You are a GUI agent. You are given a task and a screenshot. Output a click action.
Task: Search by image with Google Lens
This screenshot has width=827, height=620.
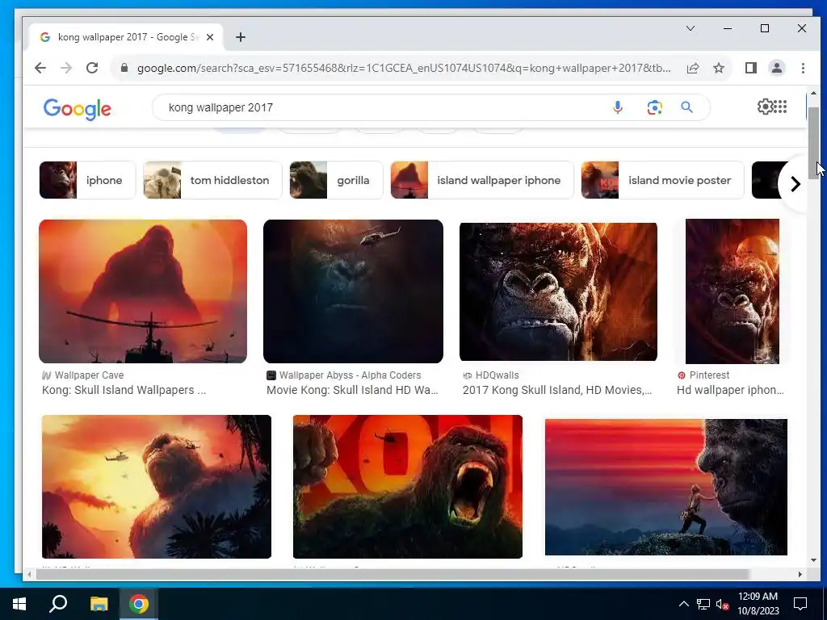pyautogui.click(x=654, y=107)
